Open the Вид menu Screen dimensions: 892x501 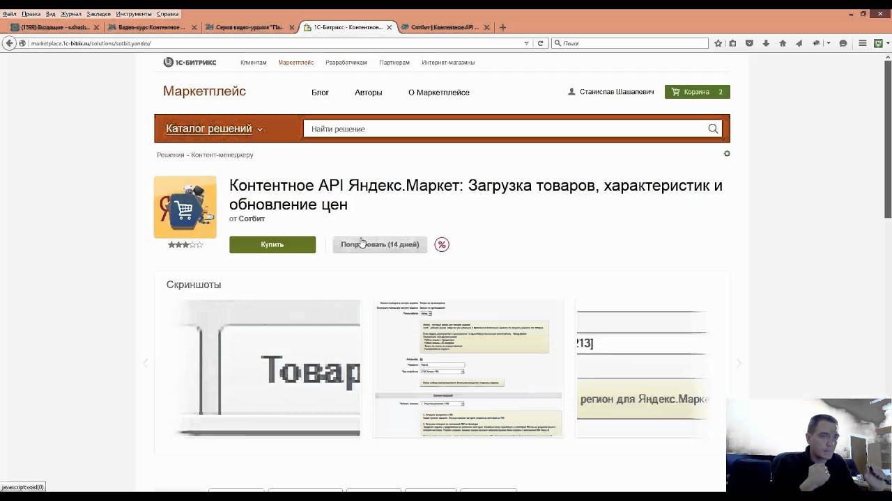pos(50,14)
